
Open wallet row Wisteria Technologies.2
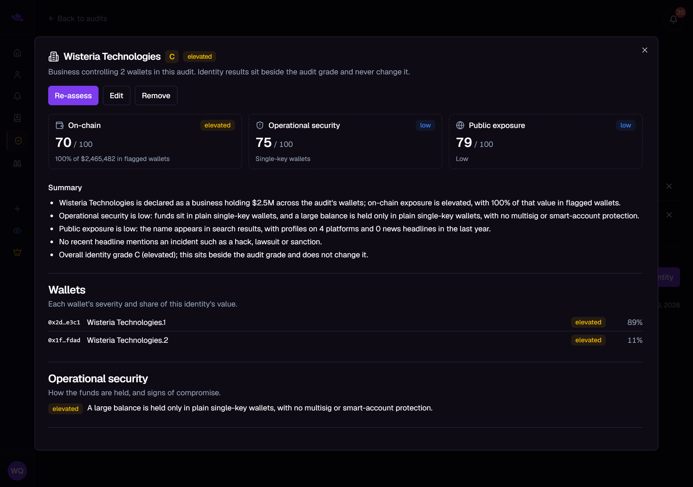pyautogui.click(x=345, y=340)
